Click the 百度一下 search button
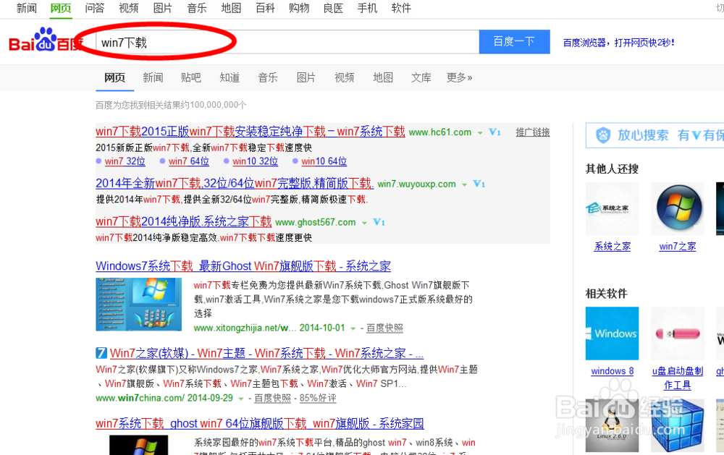Screen dimensions: 724x455 pos(514,41)
